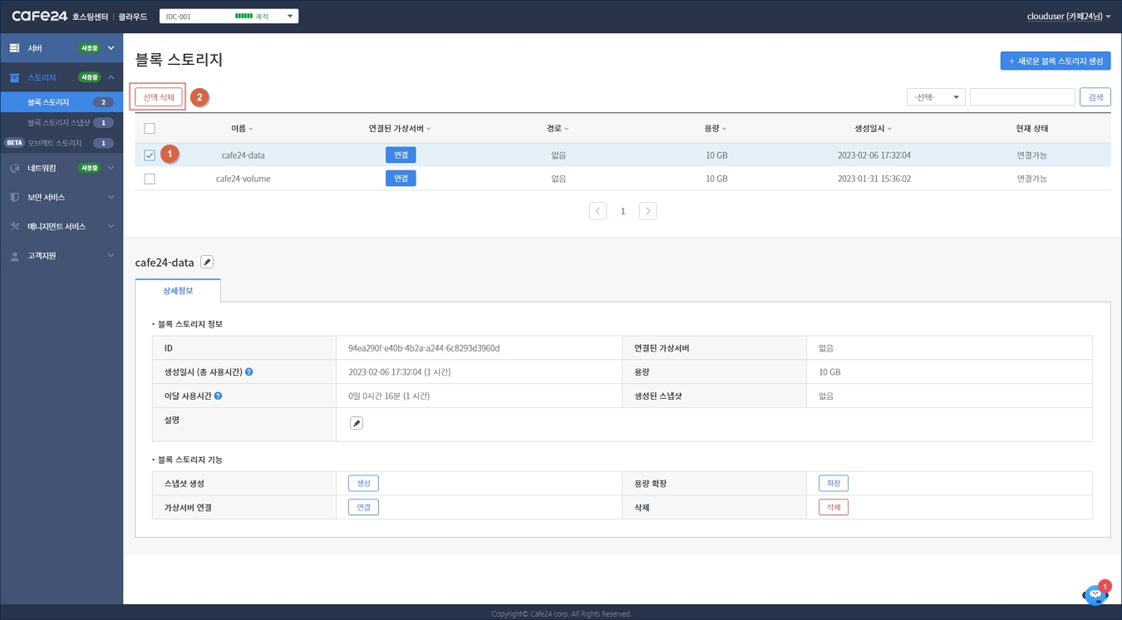This screenshot has height=620, width=1122.
Task: Expand the 보안 서비스 sidebar menu
Action: (x=62, y=197)
